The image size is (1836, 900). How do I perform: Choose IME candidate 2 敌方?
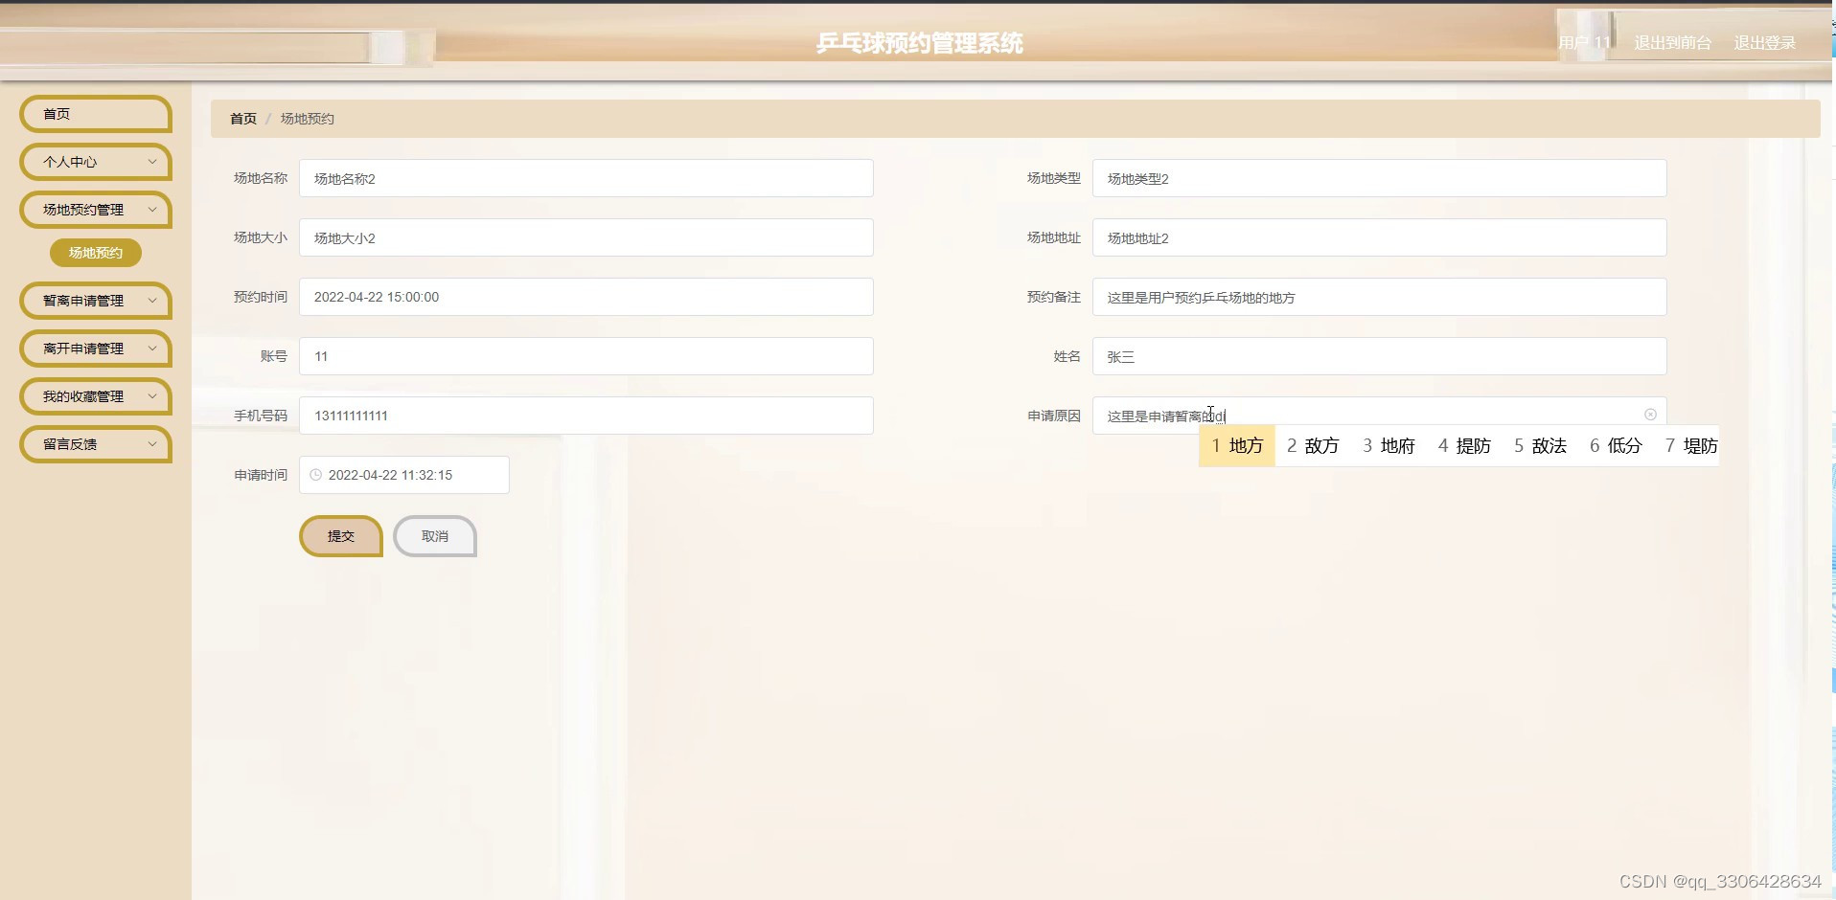point(1313,446)
